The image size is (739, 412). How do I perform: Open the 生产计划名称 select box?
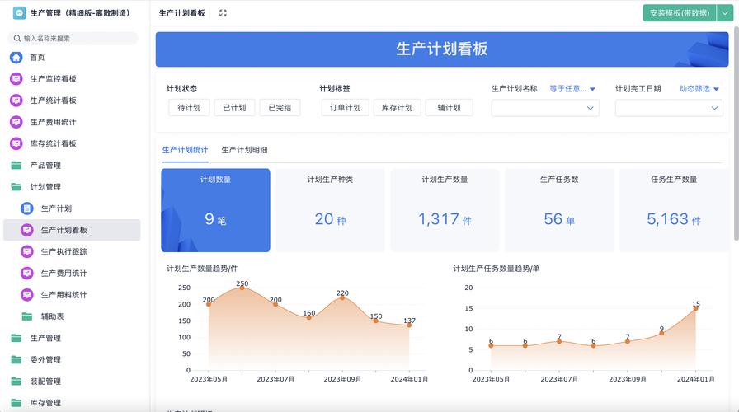point(545,108)
